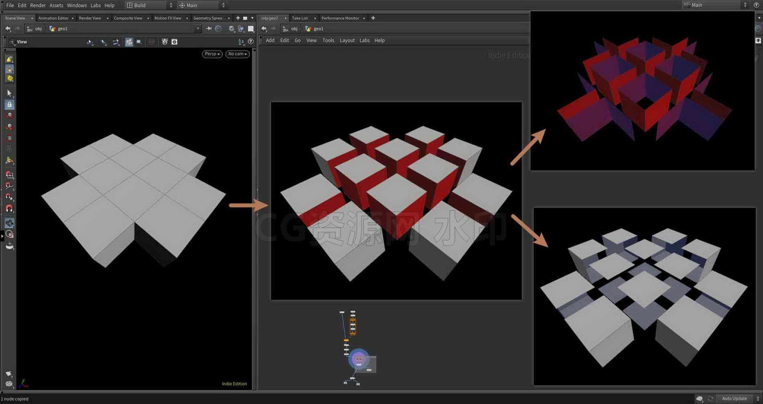Open the Add menu in network editor
This screenshot has height=404, width=763.
coord(270,41)
